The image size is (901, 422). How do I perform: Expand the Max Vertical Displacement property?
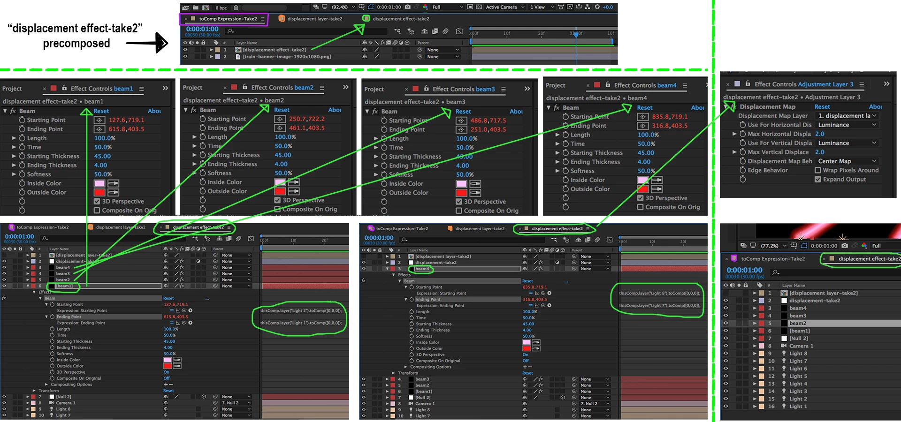pos(734,152)
